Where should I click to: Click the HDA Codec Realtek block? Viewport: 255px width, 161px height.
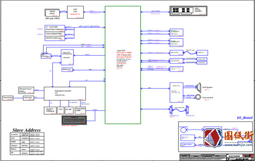coord(176,93)
